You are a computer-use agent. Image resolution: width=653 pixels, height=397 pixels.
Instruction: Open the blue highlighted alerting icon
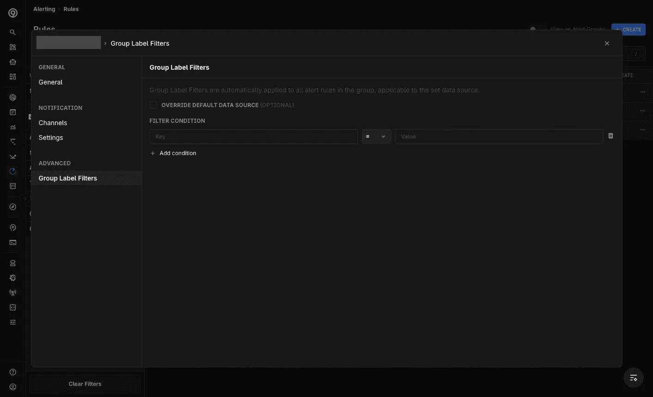(13, 171)
